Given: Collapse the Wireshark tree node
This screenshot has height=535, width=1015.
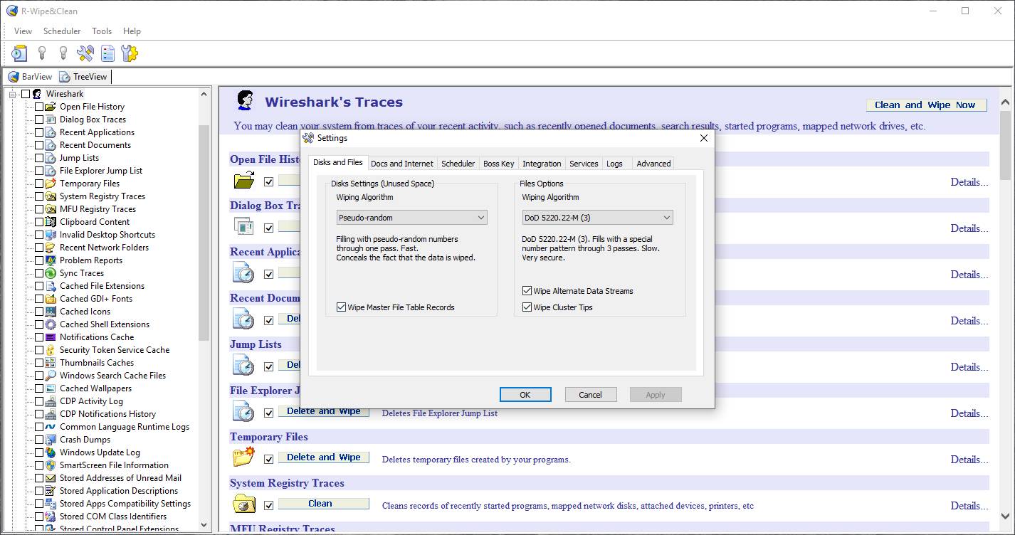Looking at the screenshot, I should tap(13, 94).
